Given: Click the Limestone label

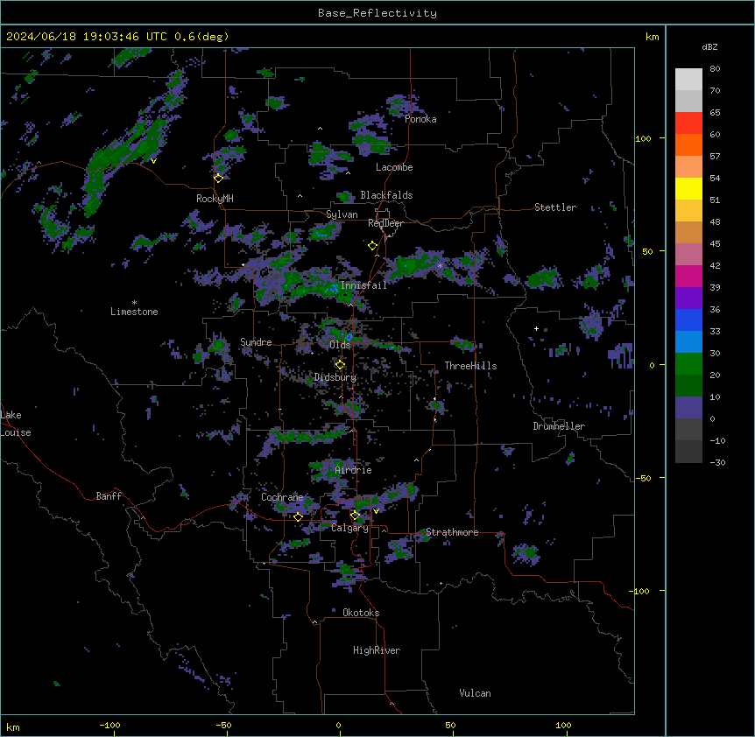Looking at the screenshot, I should 134,312.
